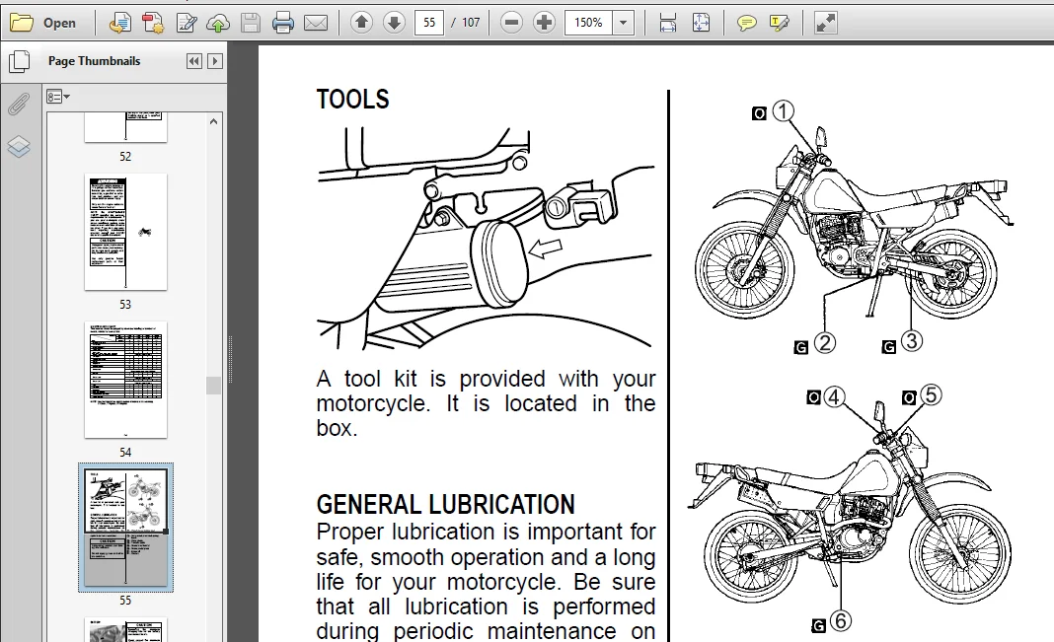The image size is (1054, 642).
Task: Click the thumbnail panel scrollbar handle
Action: (x=214, y=386)
